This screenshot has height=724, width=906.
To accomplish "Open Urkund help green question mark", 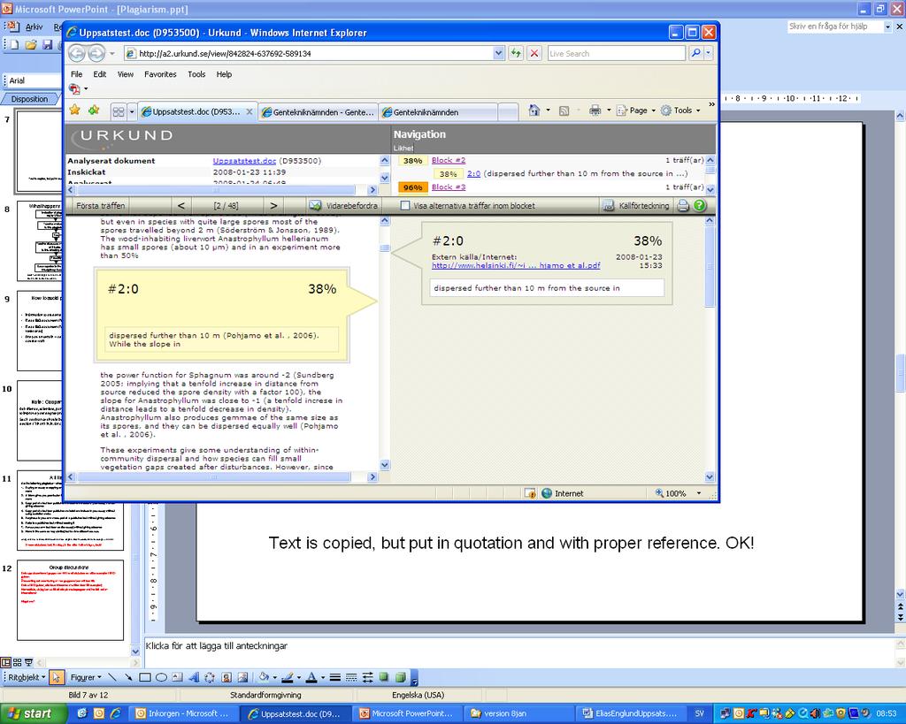I will click(x=699, y=206).
